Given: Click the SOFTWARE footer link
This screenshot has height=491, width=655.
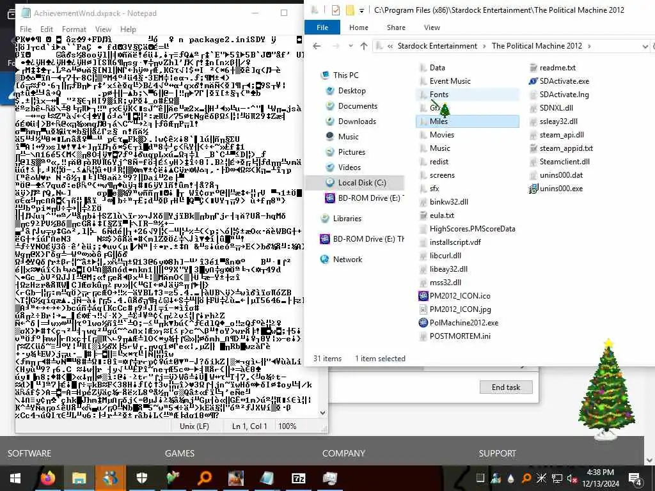Looking at the screenshot, I should 29,453.
